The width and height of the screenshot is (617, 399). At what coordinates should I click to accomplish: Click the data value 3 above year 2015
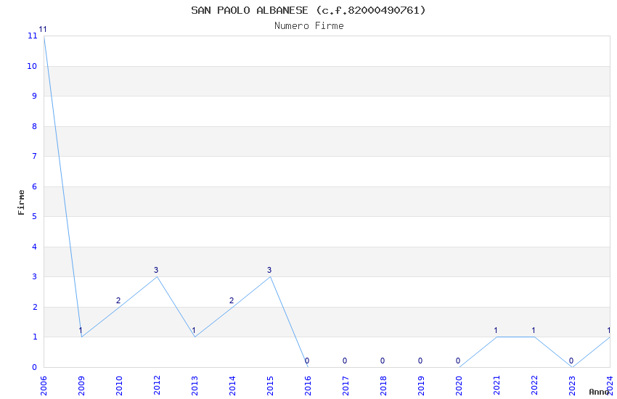tap(269, 270)
